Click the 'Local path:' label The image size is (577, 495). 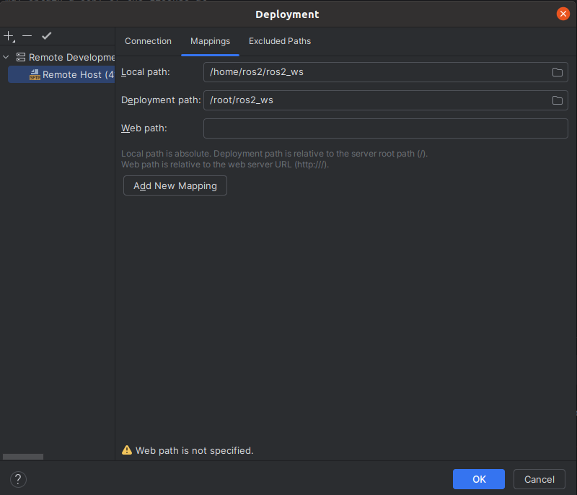[x=146, y=72]
